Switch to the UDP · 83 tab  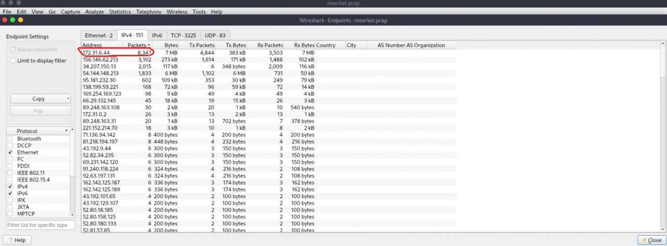pyautogui.click(x=215, y=35)
